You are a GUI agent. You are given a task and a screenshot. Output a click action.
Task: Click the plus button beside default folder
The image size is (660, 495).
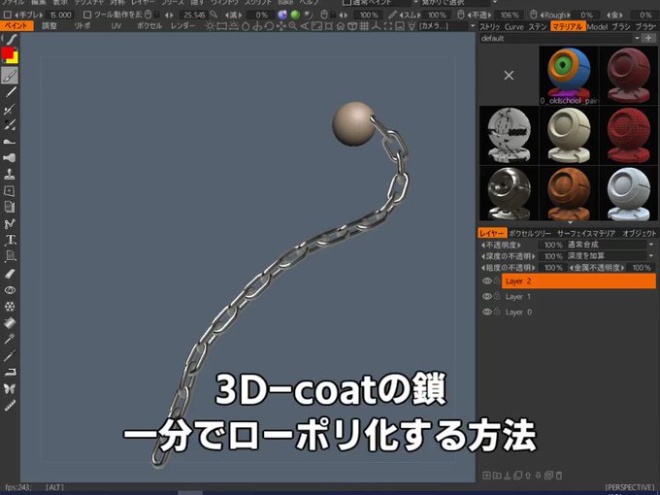tap(648, 38)
